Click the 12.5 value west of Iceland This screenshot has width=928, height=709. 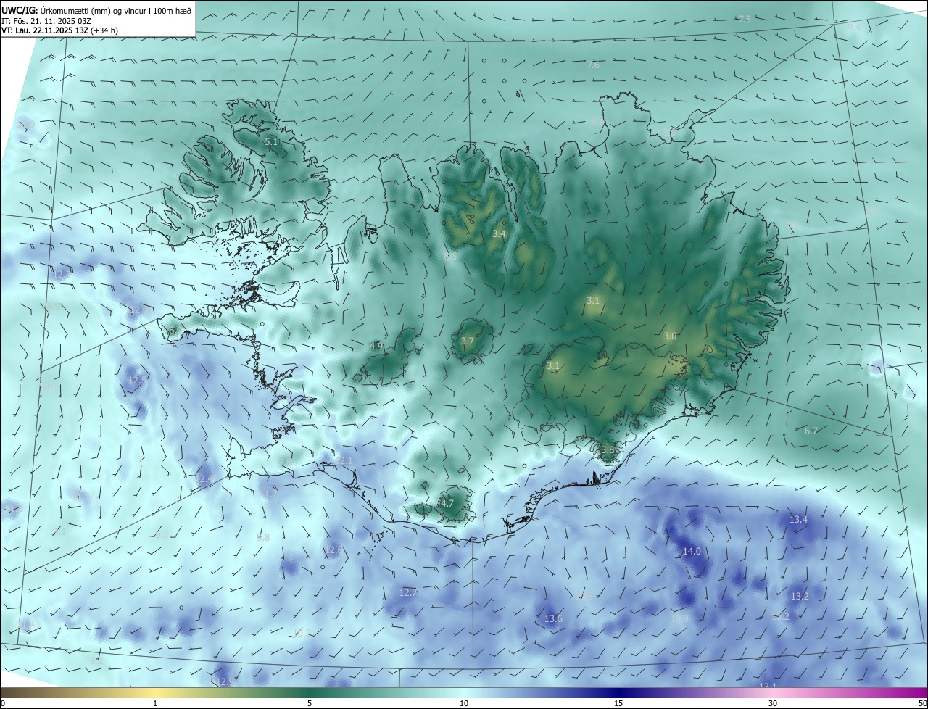pyautogui.click(x=137, y=380)
